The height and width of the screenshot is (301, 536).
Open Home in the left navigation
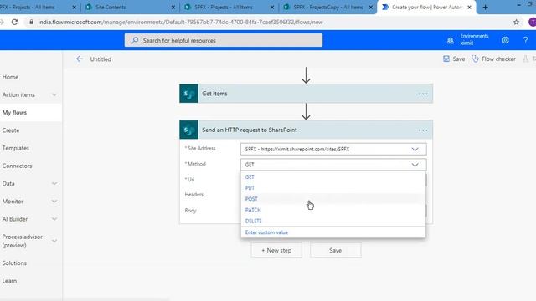[x=10, y=77]
